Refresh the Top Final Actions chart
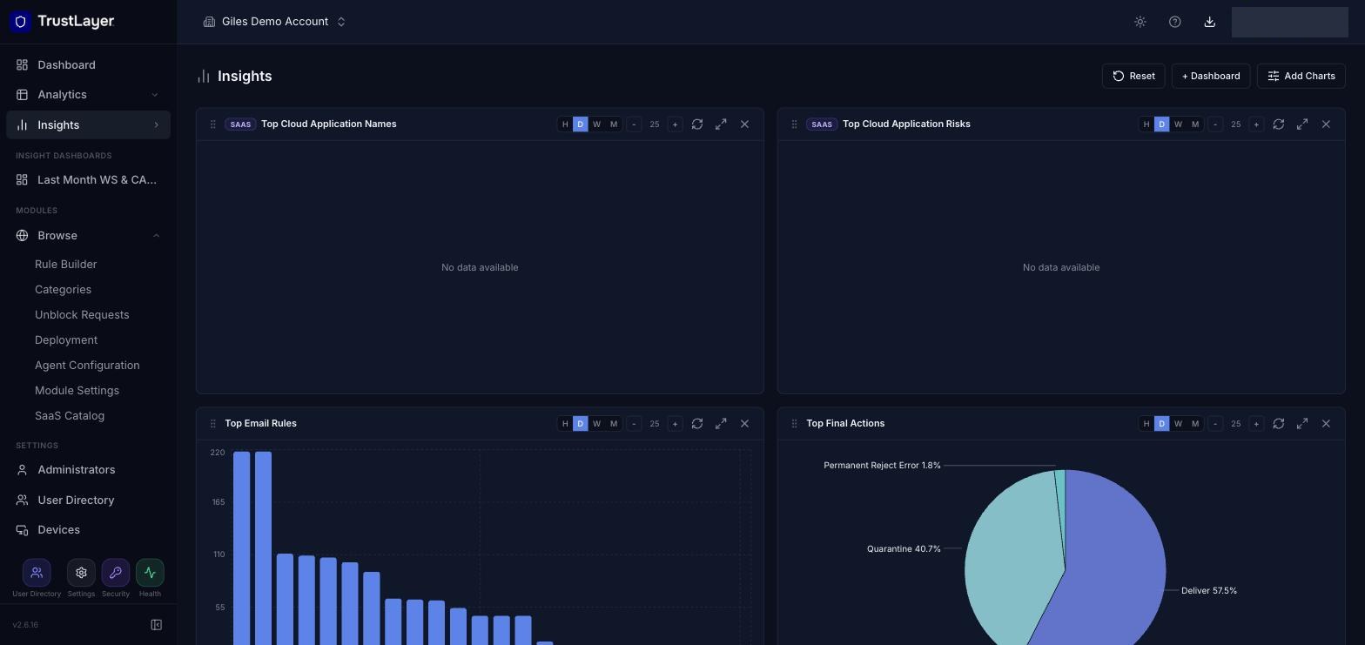Screen dimensions: 1365x645 [1279, 424]
